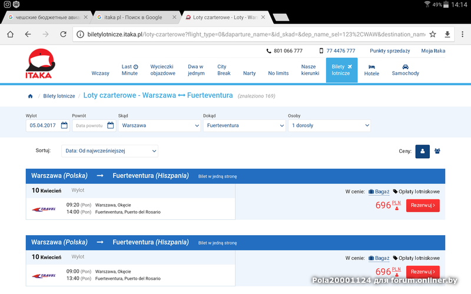This screenshot has width=471, height=294.
Task: Click the airline logo of the 09:00 flight
Action: 44,275
